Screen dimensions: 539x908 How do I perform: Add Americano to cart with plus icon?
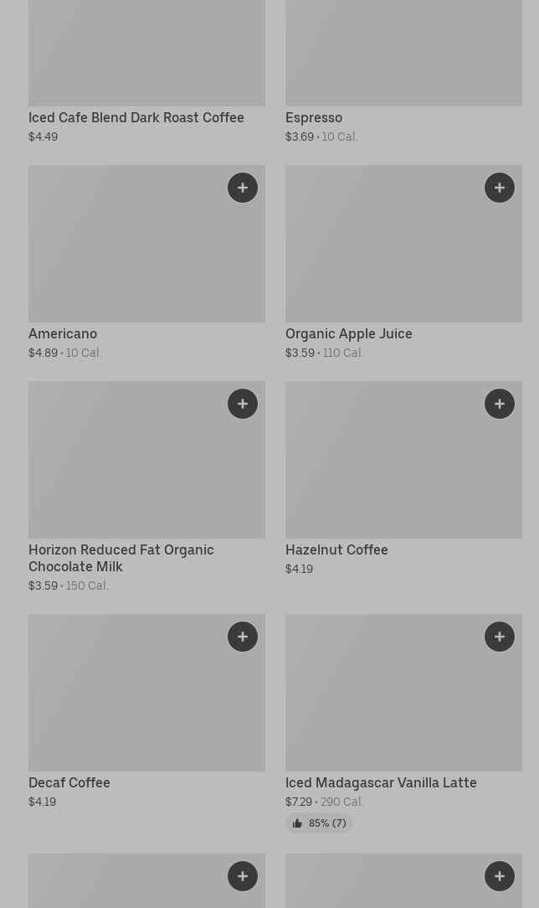point(243,188)
